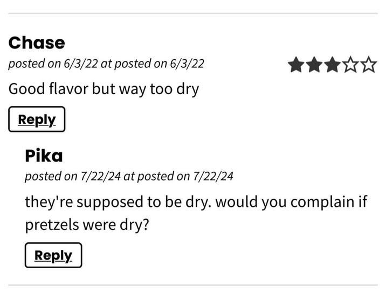Click the 7/22/24 posted date line
The width and height of the screenshot is (386, 294).
click(x=129, y=176)
